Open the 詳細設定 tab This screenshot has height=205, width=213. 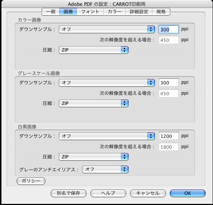[x=139, y=12]
